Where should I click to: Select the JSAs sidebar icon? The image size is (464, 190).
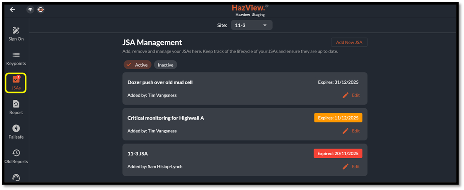16,82
